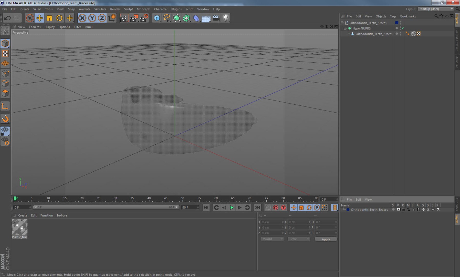Activate the Move tool in top toolbar
This screenshot has width=460, height=277.
39,18
